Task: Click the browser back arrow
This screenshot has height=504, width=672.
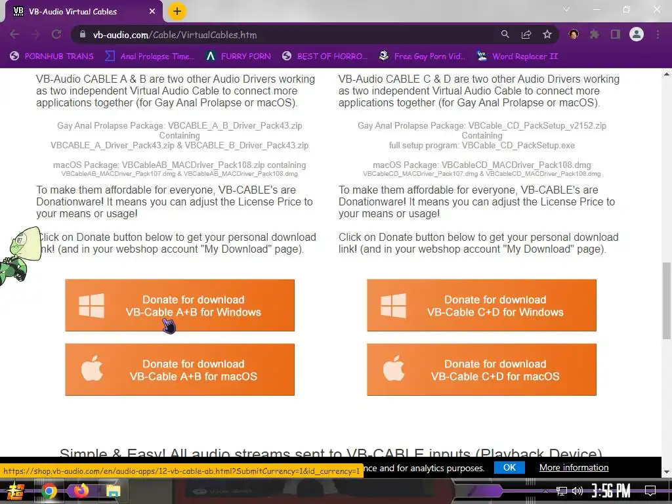Action: pyautogui.click(x=14, y=34)
